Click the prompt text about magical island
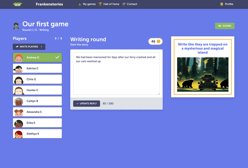This screenshot has width=248, height=168. coord(202,49)
